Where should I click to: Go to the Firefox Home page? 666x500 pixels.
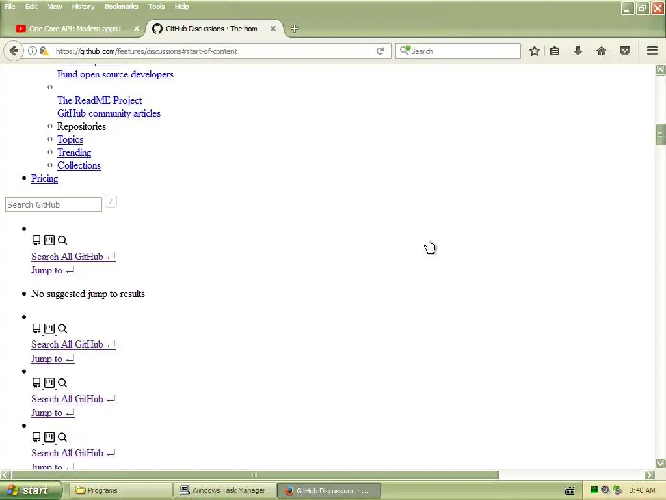pos(602,51)
